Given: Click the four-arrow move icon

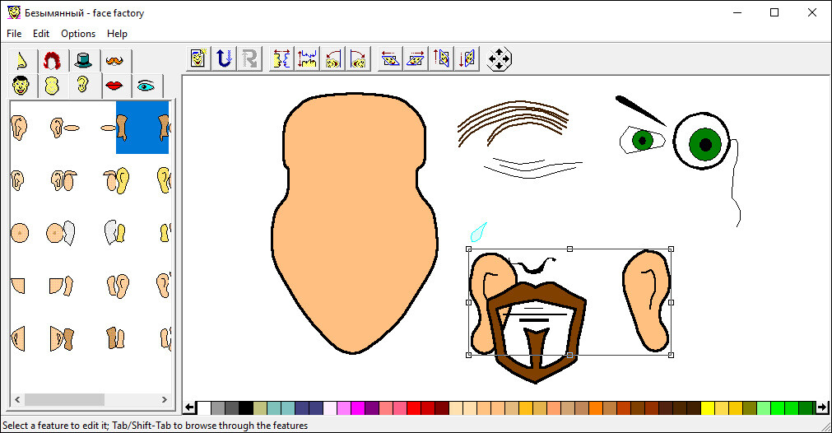Looking at the screenshot, I should tap(499, 59).
